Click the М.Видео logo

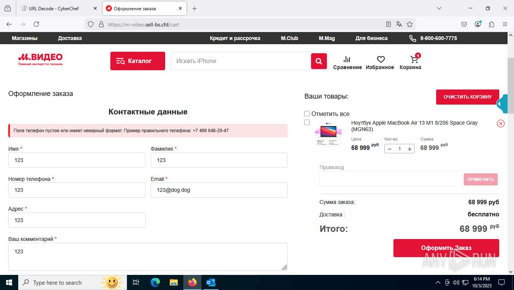click(x=40, y=59)
